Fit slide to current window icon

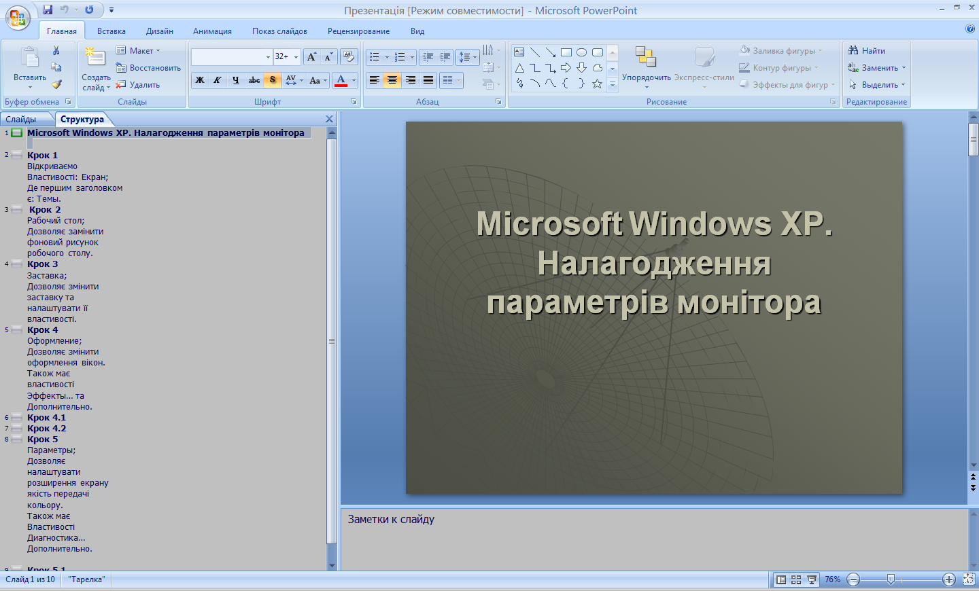[969, 579]
